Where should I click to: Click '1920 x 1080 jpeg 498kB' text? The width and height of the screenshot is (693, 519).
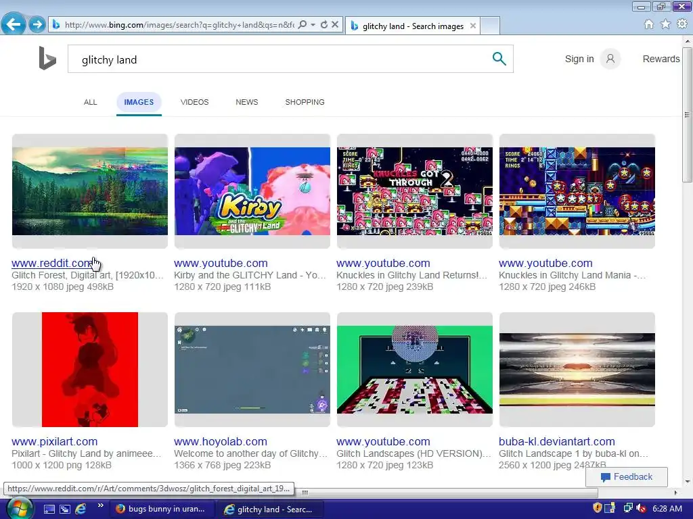click(x=62, y=287)
